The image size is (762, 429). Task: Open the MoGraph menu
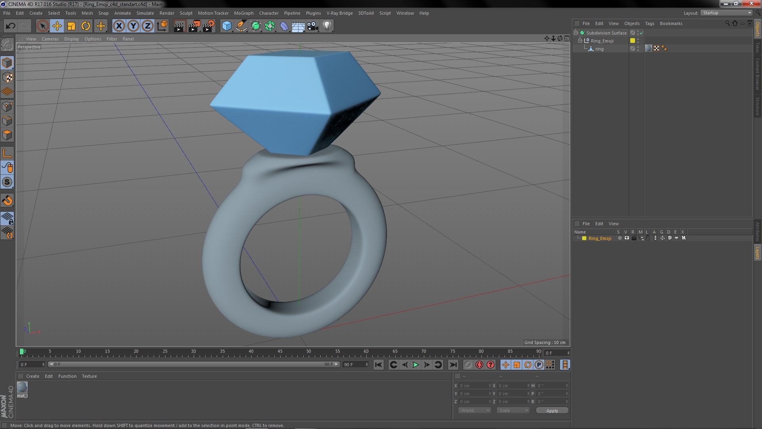244,13
